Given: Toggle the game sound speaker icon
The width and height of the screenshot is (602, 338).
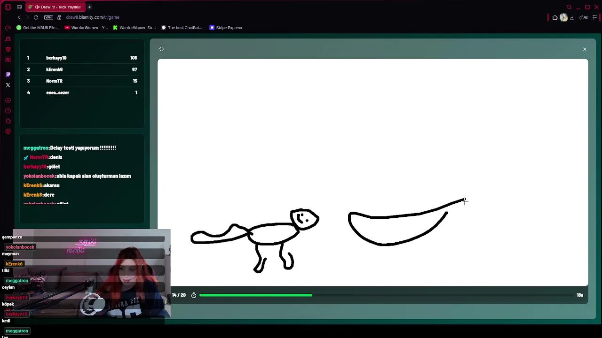Looking at the screenshot, I should pyautogui.click(x=161, y=49).
